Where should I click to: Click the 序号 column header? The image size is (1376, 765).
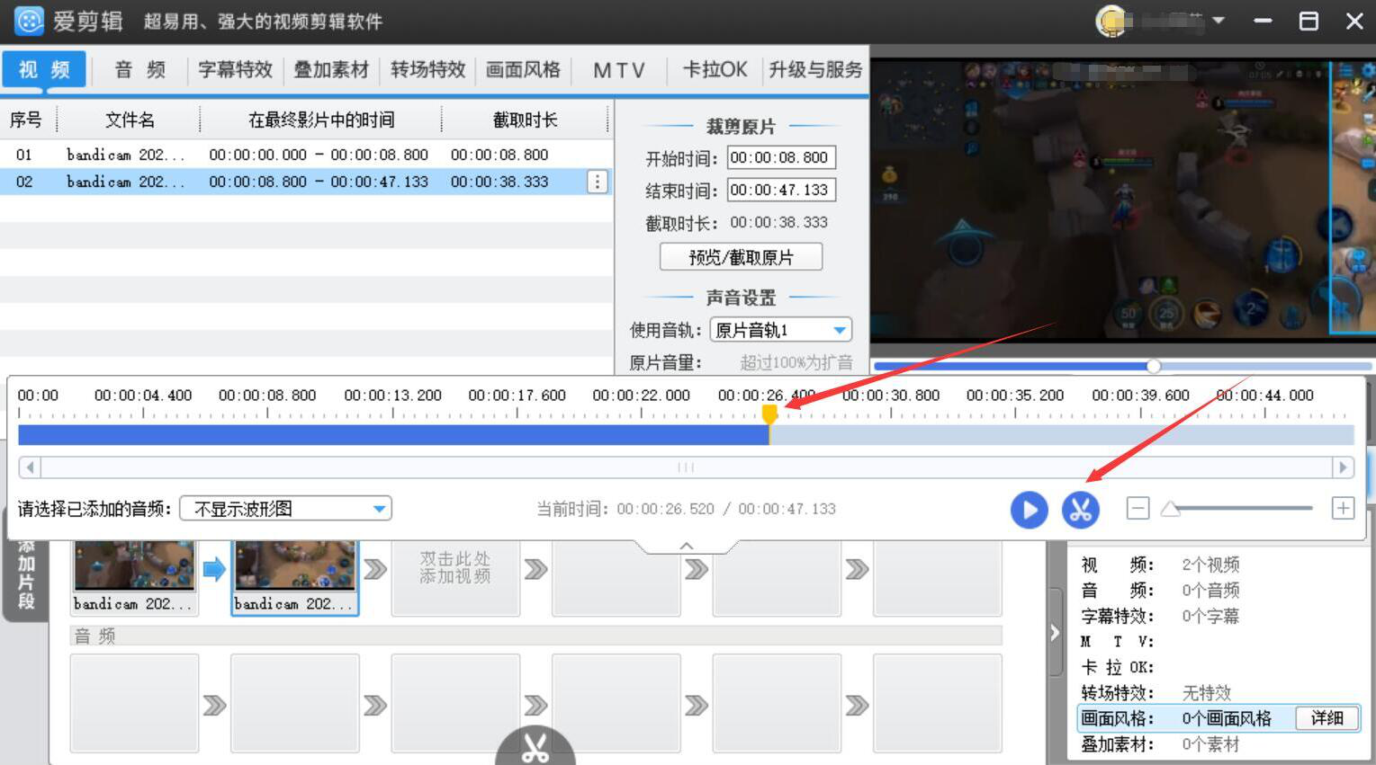point(26,120)
